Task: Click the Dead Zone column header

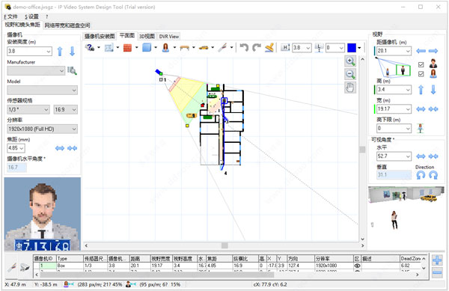Action: [411, 258]
